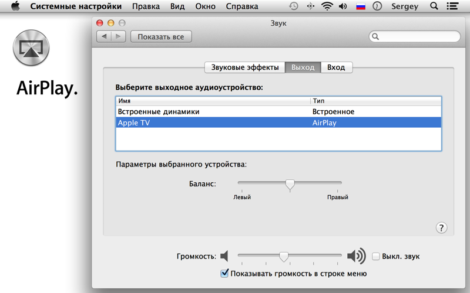This screenshot has height=293, width=470.
Task: Open the volume menu bar icon
Action: pos(343,6)
